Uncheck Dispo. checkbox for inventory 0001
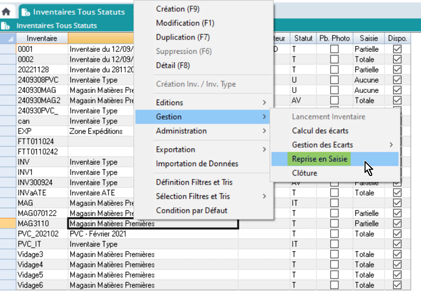This screenshot has width=421, height=297. [x=397, y=49]
